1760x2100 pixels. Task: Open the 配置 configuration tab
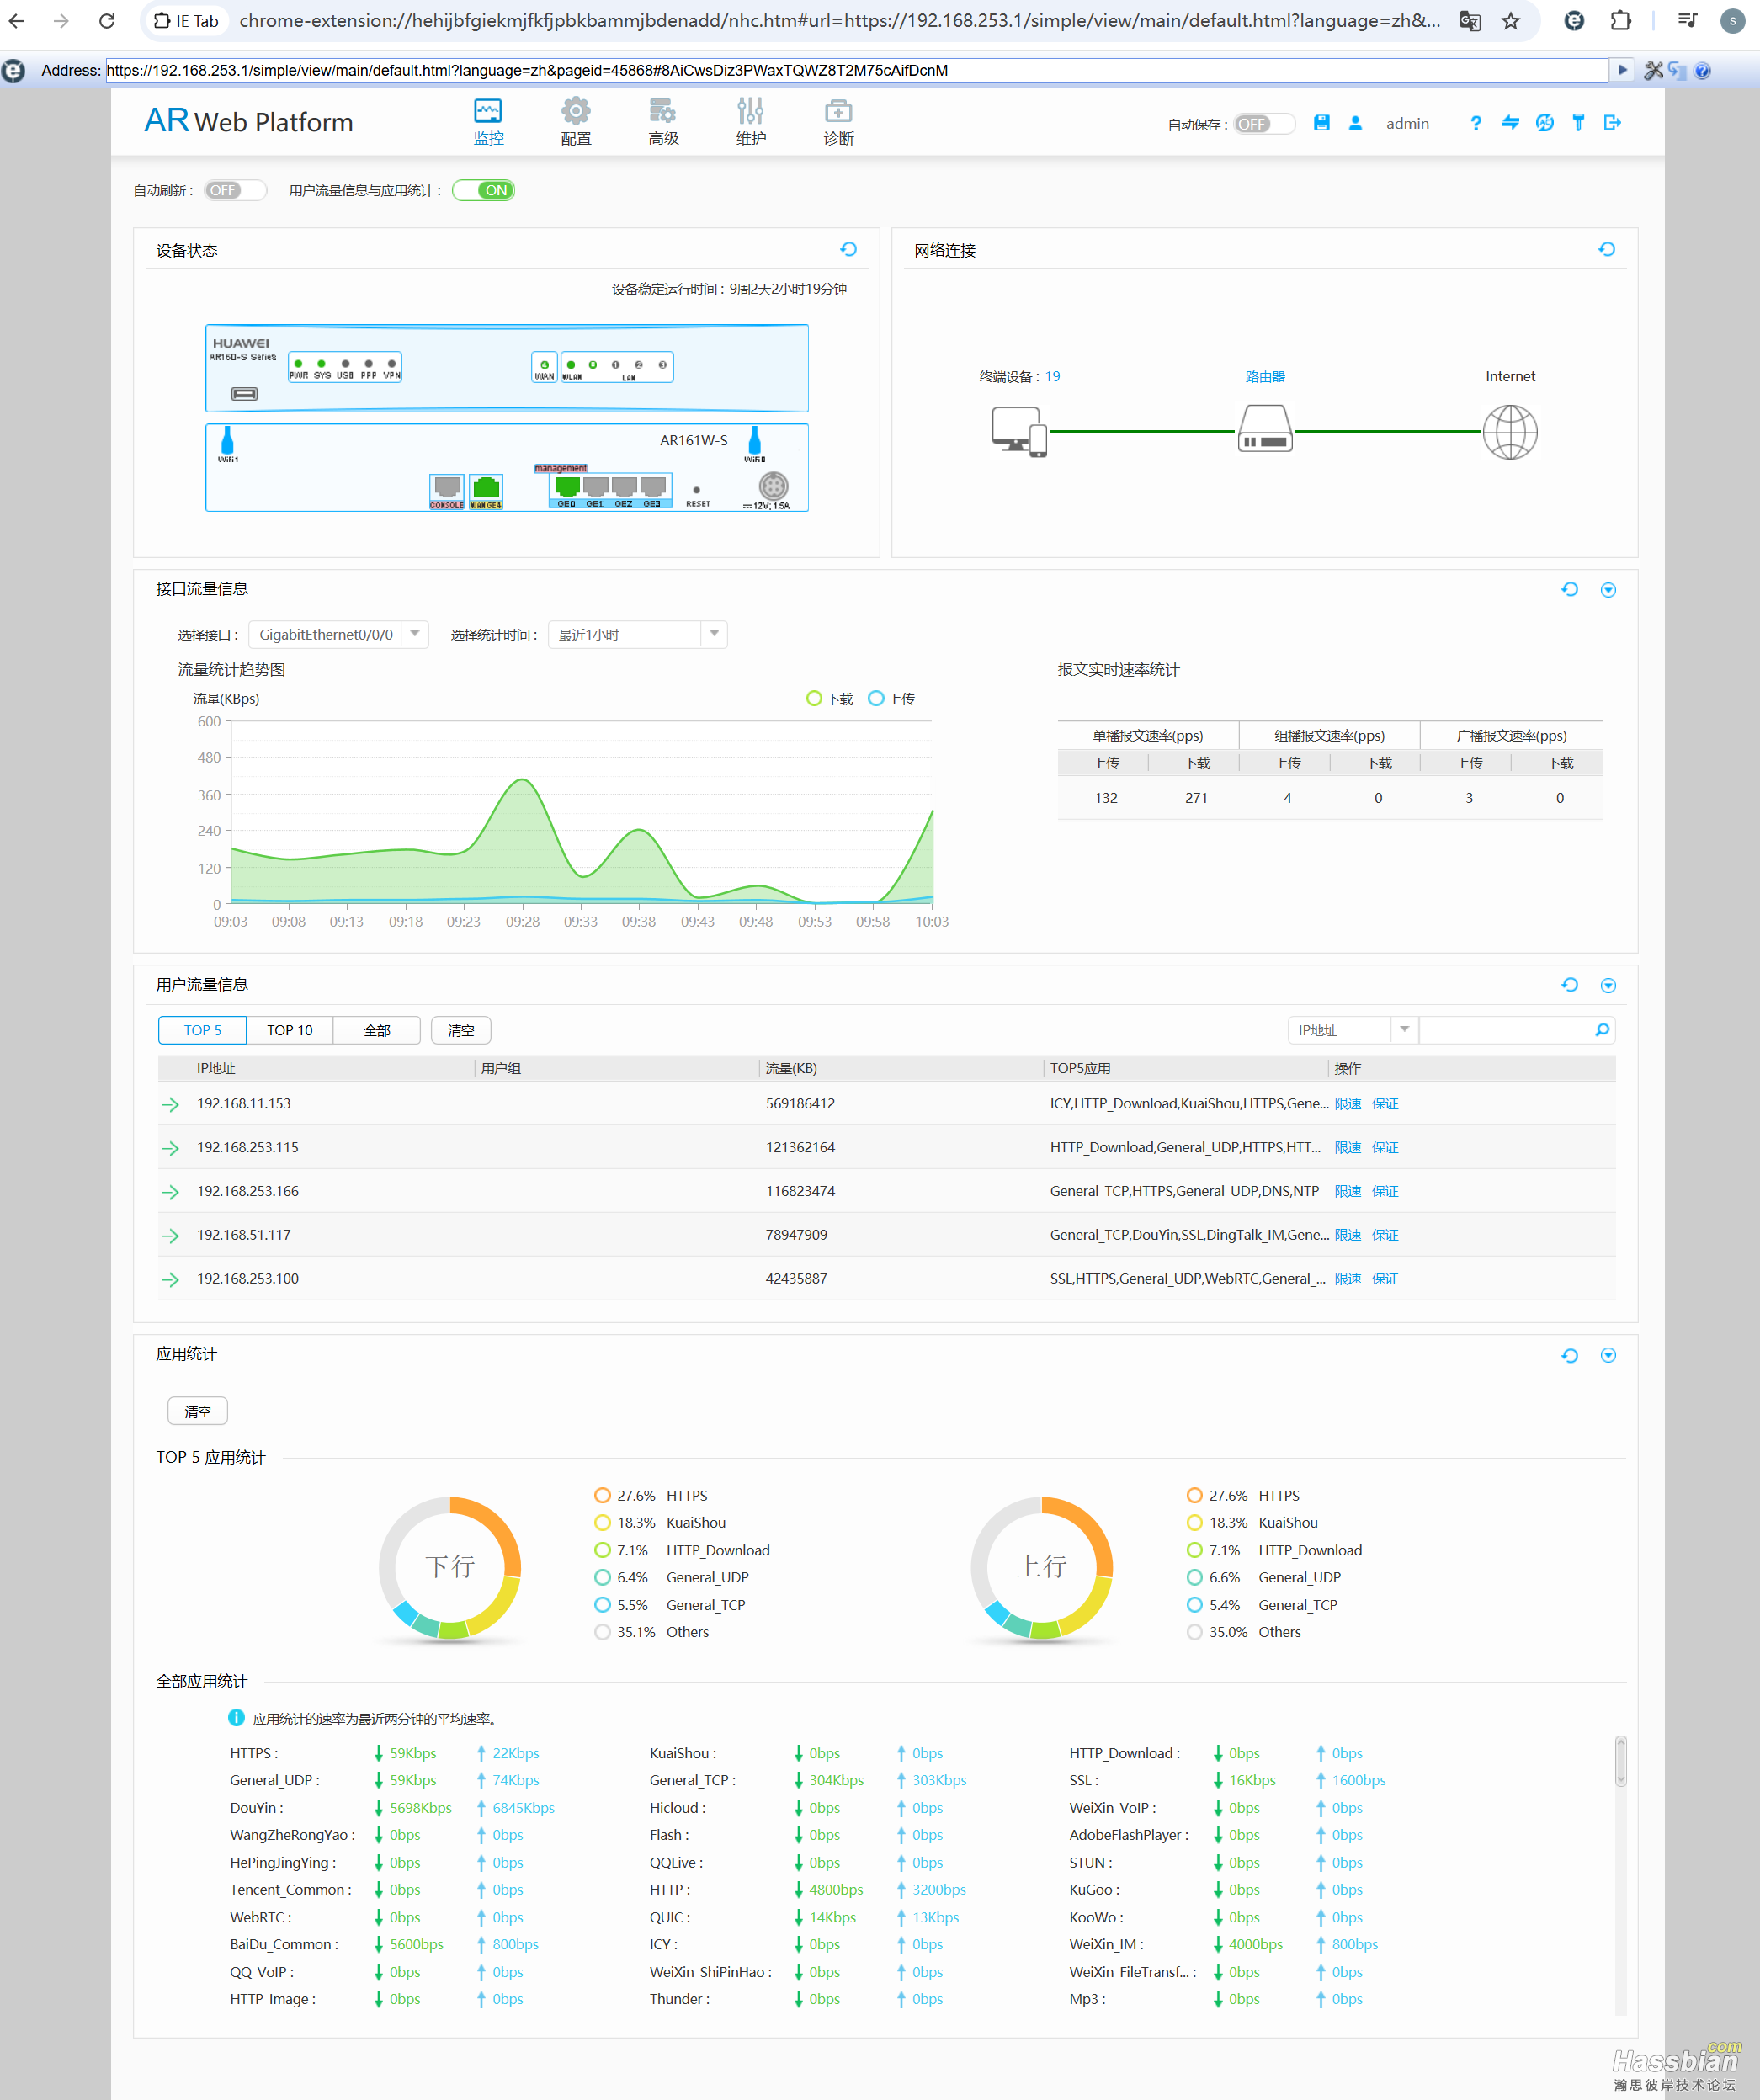(x=576, y=122)
